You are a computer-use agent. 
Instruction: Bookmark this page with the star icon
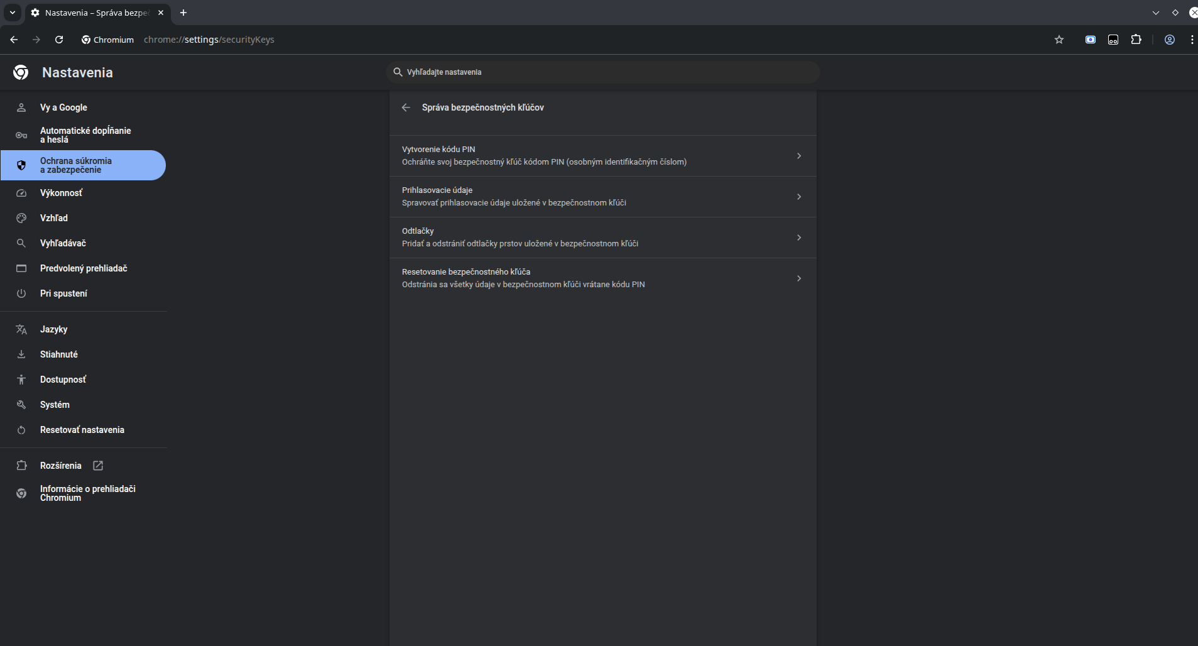1059,40
